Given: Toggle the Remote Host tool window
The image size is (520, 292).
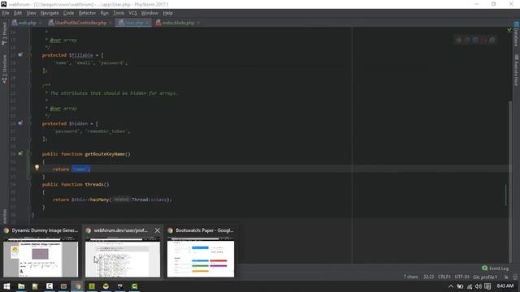Looking at the screenshot, I should pos(516,71).
